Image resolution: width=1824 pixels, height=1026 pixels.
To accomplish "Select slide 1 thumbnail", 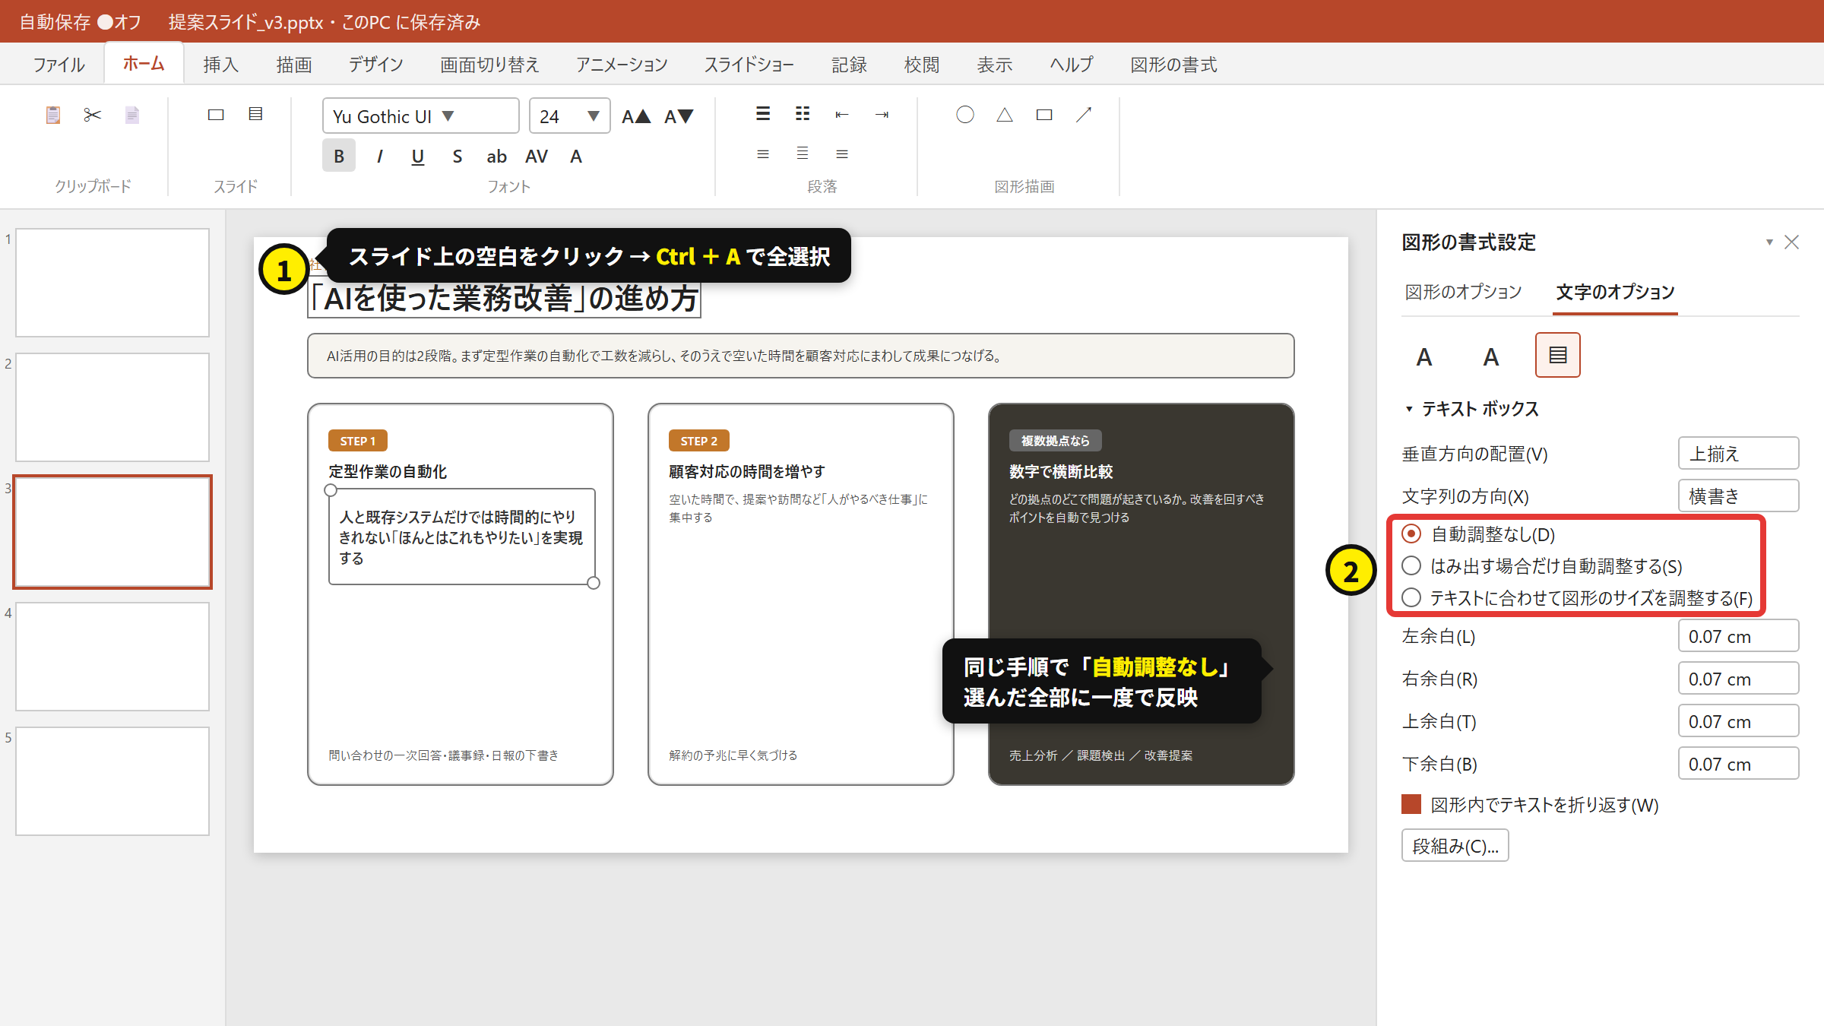I will (112, 283).
